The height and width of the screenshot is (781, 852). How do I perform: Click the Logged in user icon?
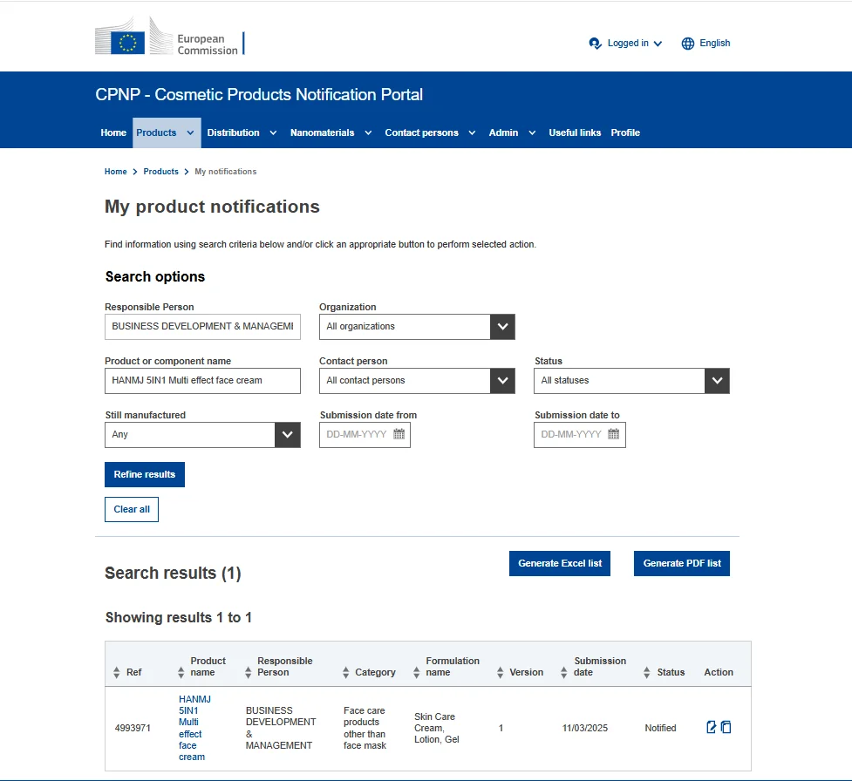point(595,44)
